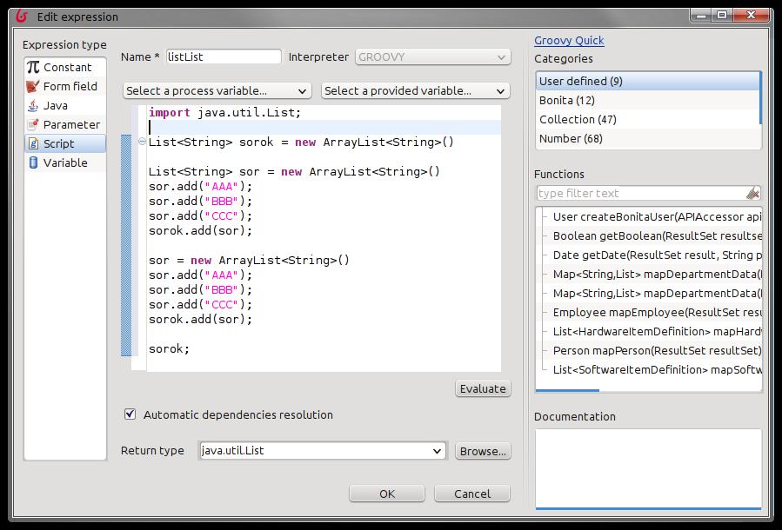Select the Form field icon
782x530 pixels.
pos(33,86)
